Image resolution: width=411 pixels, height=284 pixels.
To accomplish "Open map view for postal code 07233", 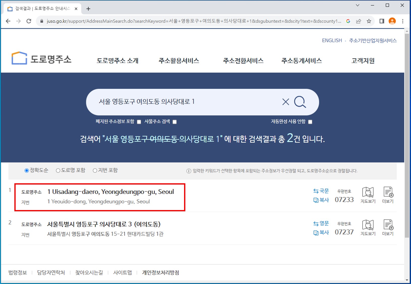I will click(368, 195).
